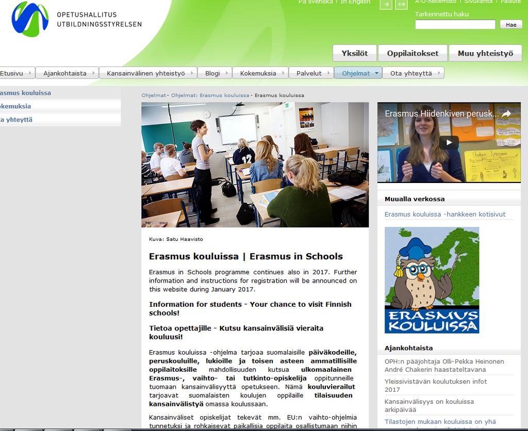Open news about Olli-Pekka Heinonen
Image resolution: width=528 pixels, height=431 pixels.
[444, 366]
